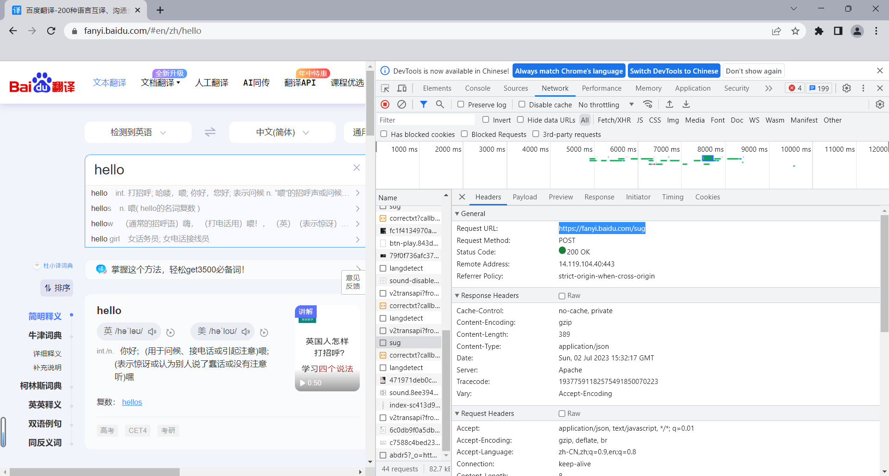Enable Disable cache checkbox
This screenshot has height=476, width=889.
click(522, 105)
